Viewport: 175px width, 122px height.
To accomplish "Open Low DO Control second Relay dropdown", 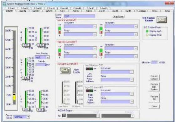I will point(136,34).
